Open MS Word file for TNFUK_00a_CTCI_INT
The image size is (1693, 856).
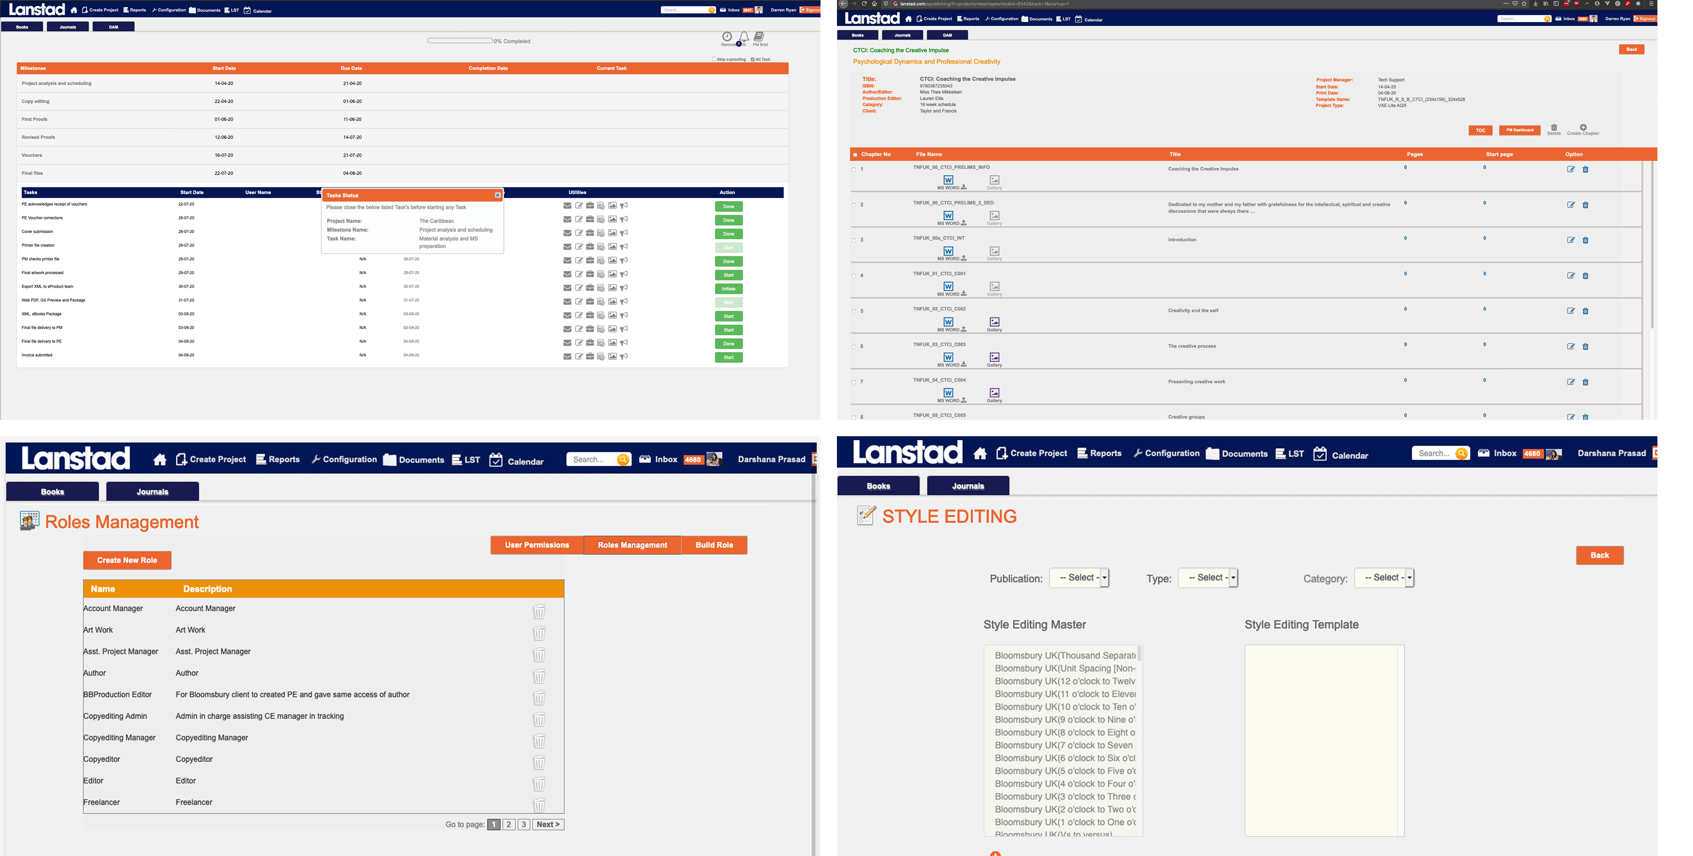click(x=948, y=252)
